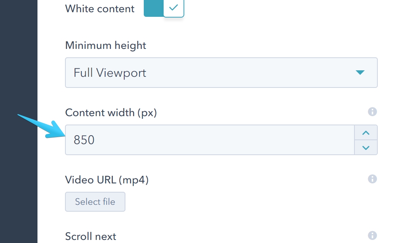Click the Scroll next label
Viewport: 403px width, 243px height.
tap(91, 237)
